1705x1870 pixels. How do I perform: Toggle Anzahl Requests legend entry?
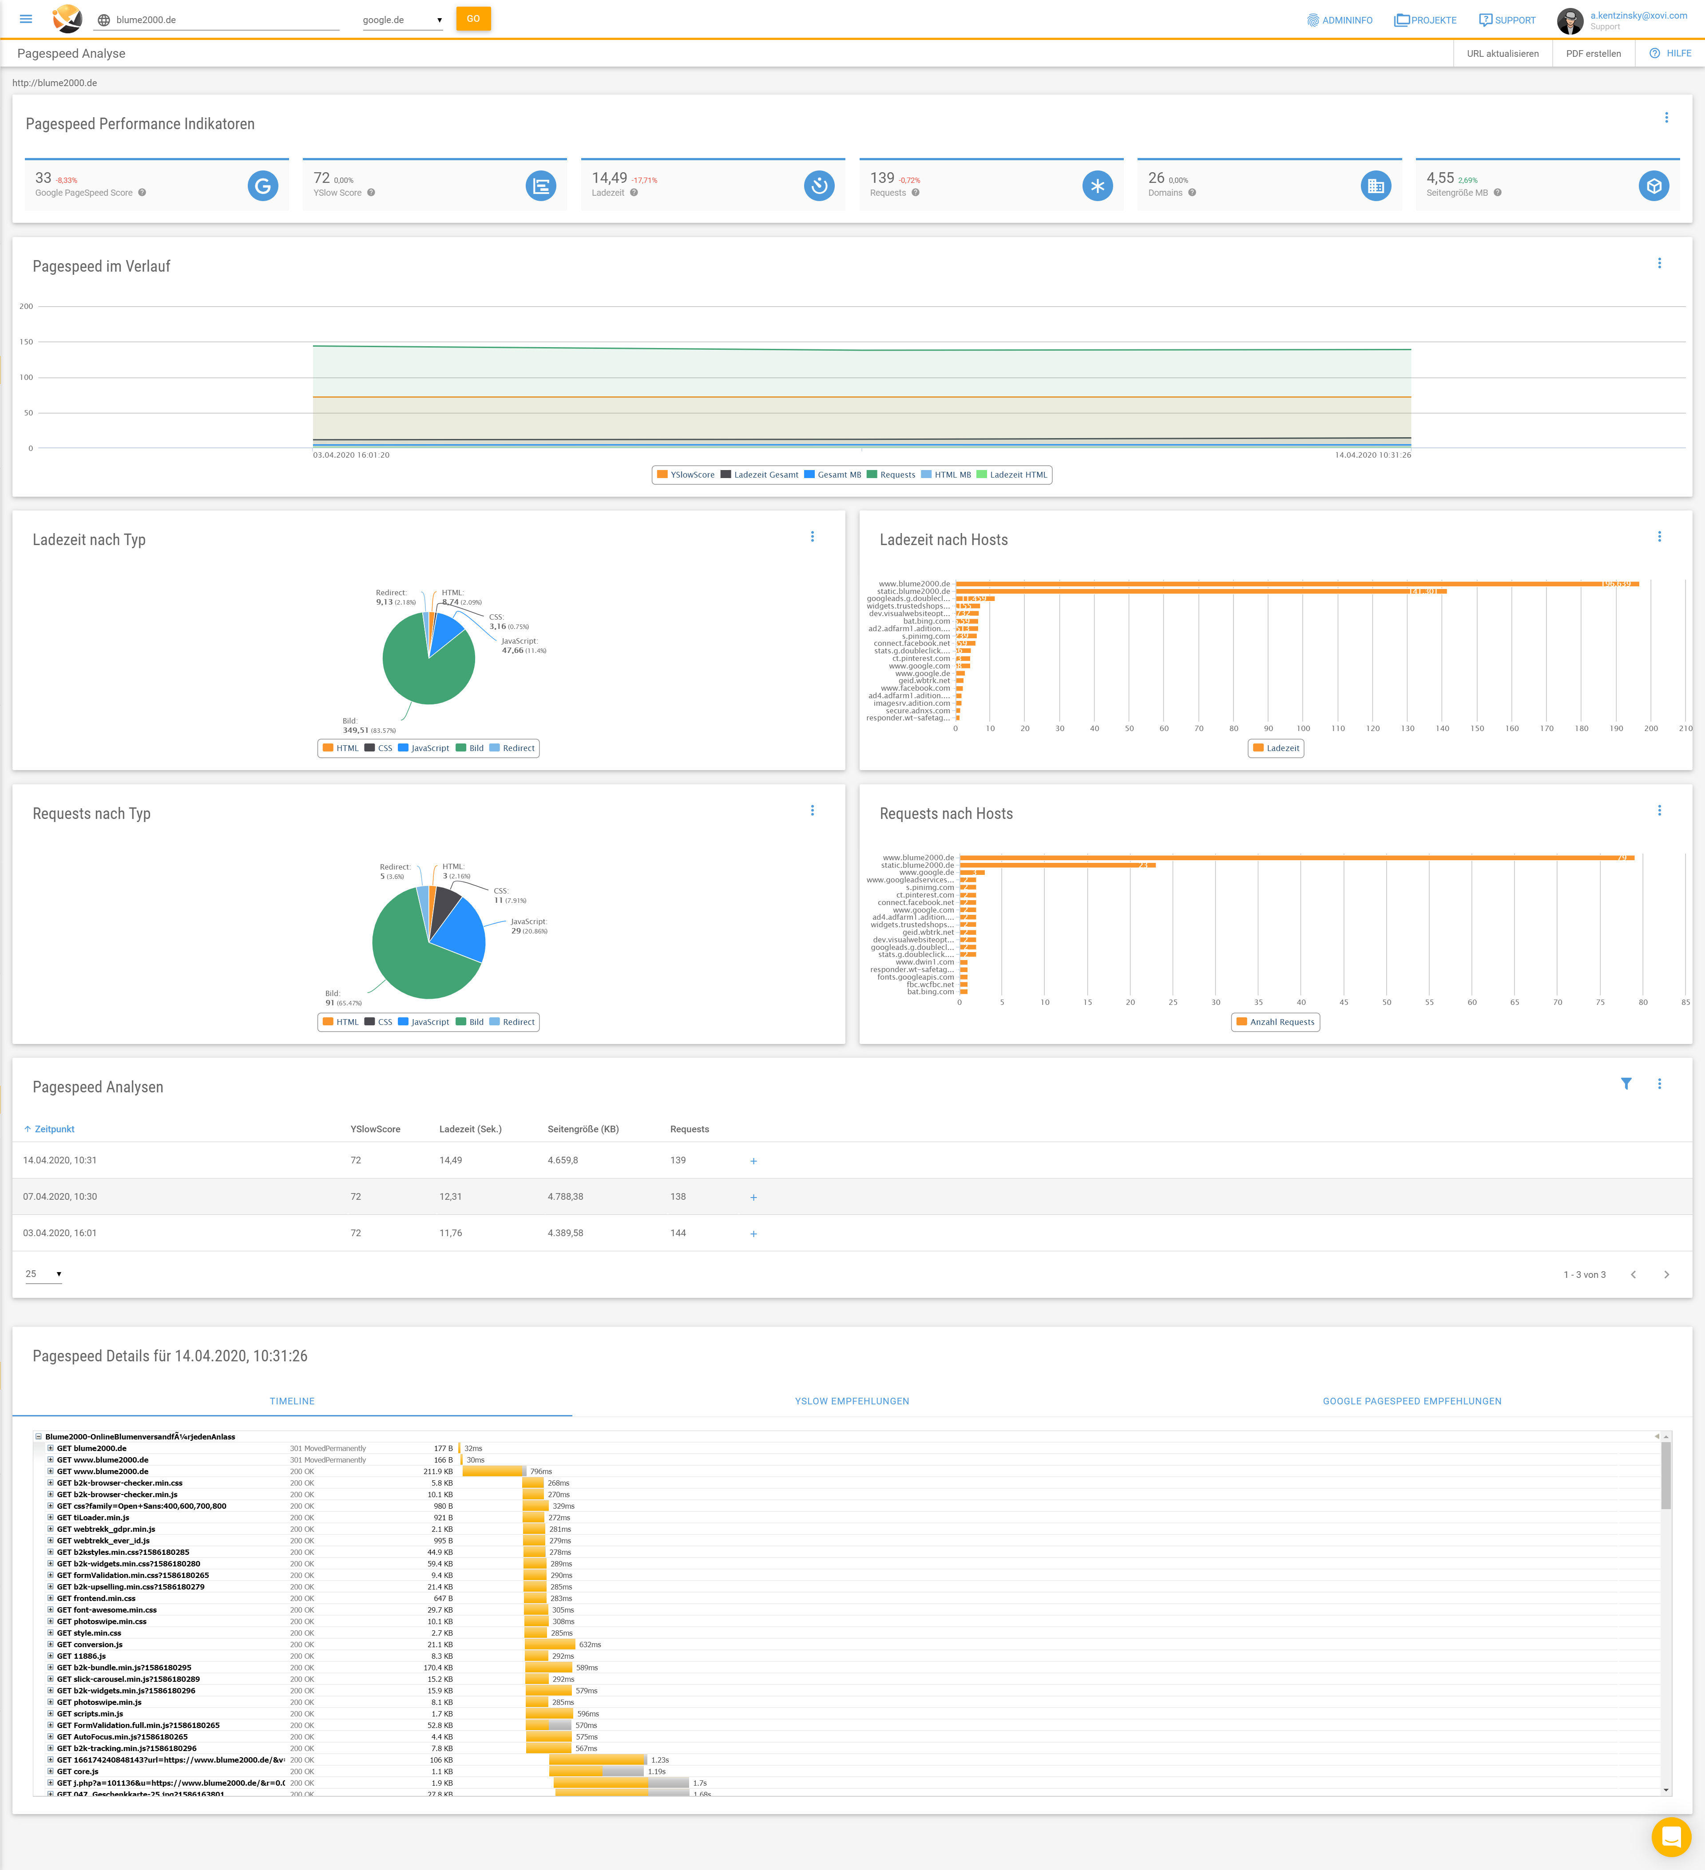click(1276, 1022)
